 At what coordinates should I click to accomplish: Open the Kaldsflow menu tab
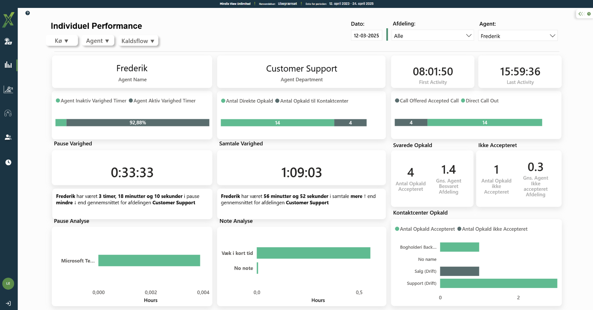[x=138, y=41]
